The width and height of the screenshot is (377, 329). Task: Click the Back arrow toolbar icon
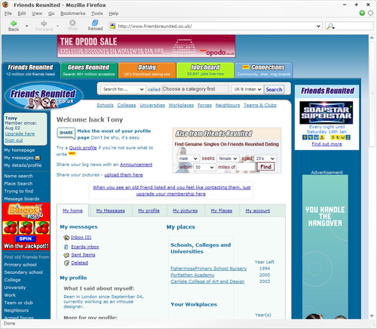click(14, 23)
